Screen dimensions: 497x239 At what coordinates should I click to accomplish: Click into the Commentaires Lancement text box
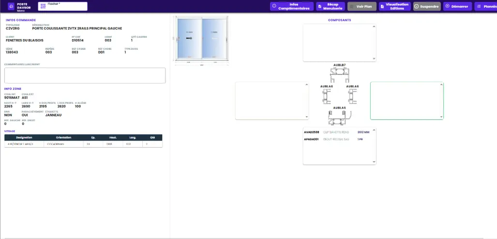click(85, 75)
